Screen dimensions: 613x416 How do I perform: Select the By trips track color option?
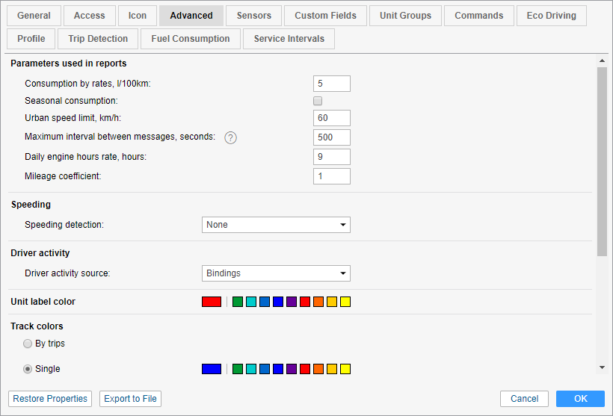tap(28, 344)
